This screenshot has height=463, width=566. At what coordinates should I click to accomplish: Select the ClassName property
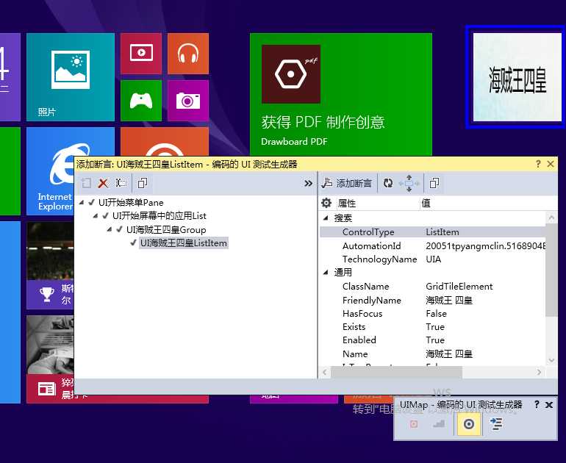[x=365, y=286]
